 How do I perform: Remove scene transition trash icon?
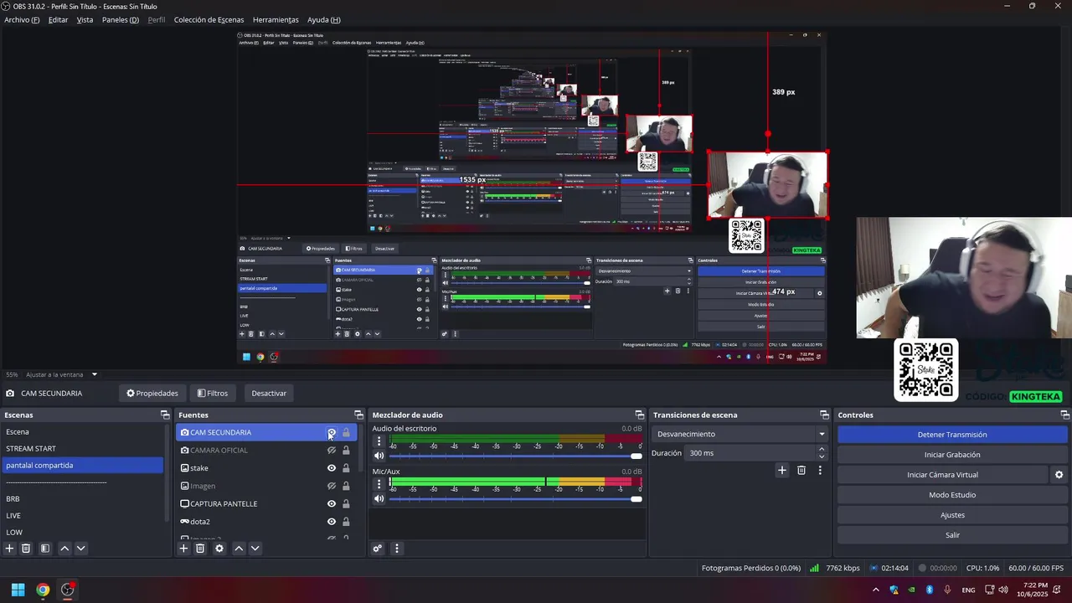tap(801, 471)
